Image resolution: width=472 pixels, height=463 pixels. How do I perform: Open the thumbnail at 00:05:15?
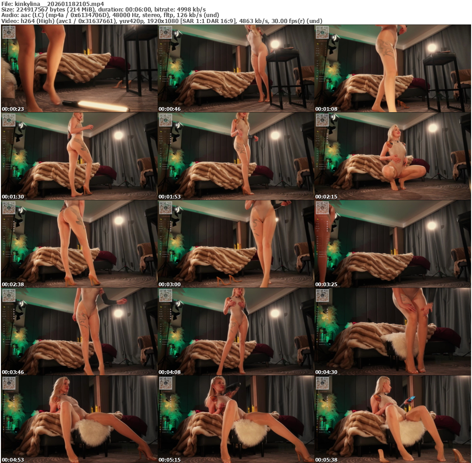236,419
